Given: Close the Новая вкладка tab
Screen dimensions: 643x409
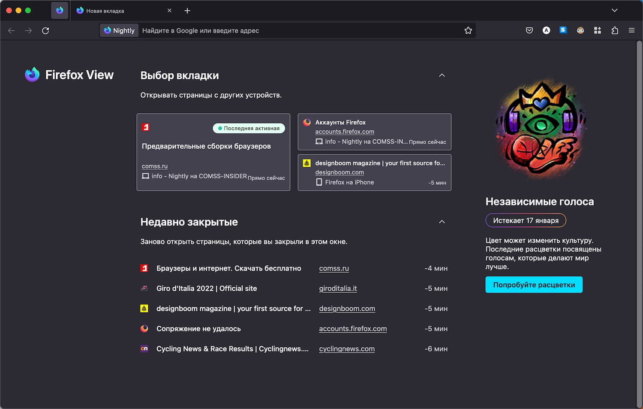Looking at the screenshot, I should (x=169, y=10).
